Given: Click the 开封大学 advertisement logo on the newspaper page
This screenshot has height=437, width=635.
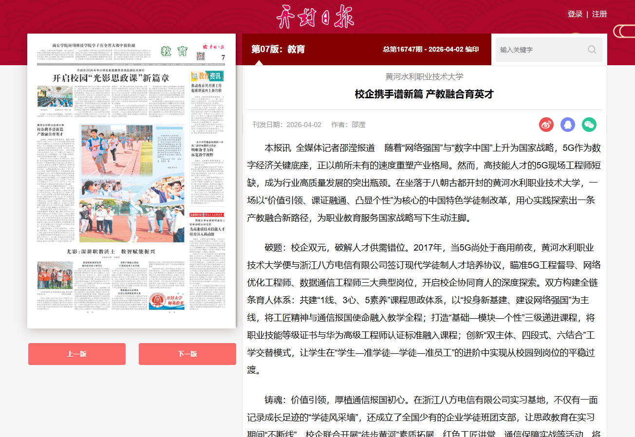Looking at the screenshot, I should pyautogui.click(x=167, y=301).
